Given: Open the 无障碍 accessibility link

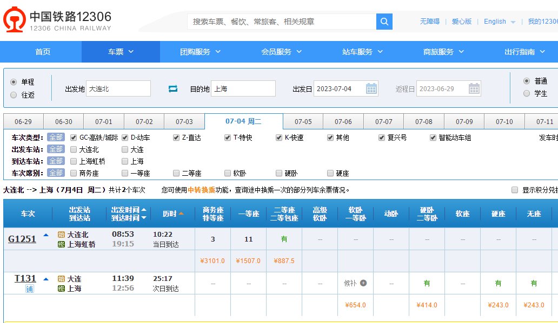Looking at the screenshot, I should [429, 22].
